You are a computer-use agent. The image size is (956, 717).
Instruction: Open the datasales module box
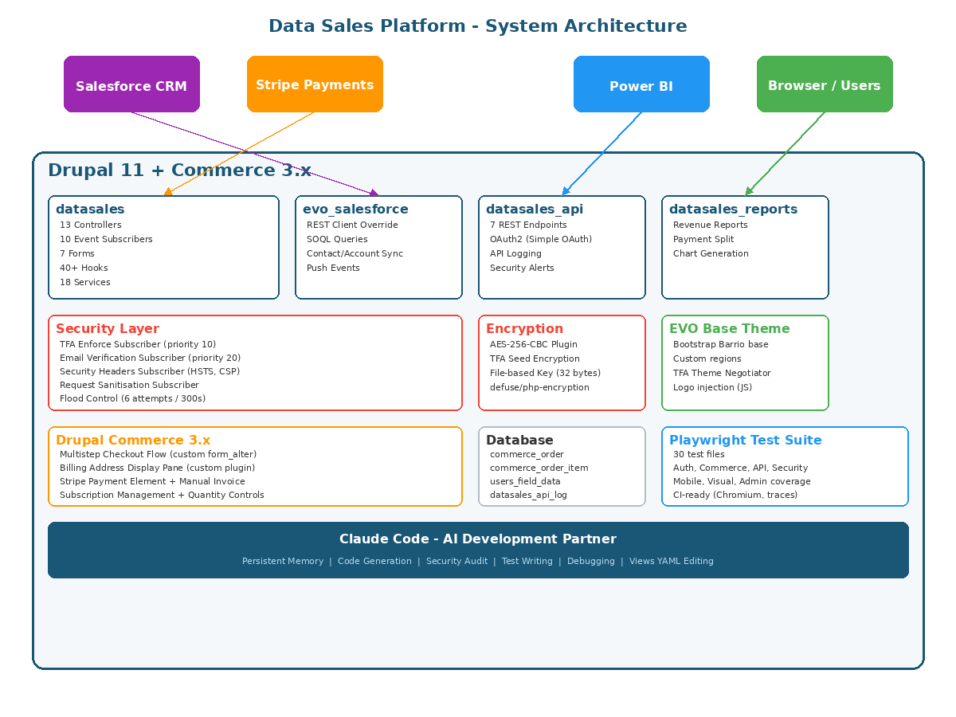tap(163, 247)
